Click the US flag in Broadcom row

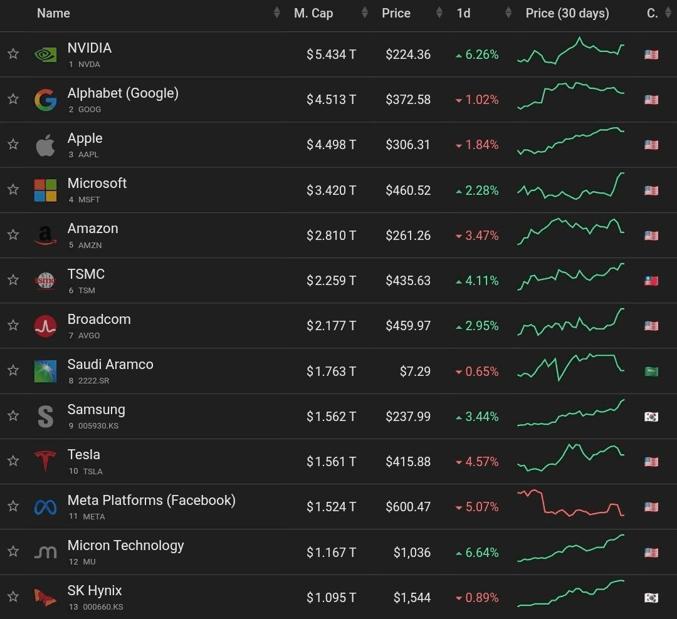point(651,326)
